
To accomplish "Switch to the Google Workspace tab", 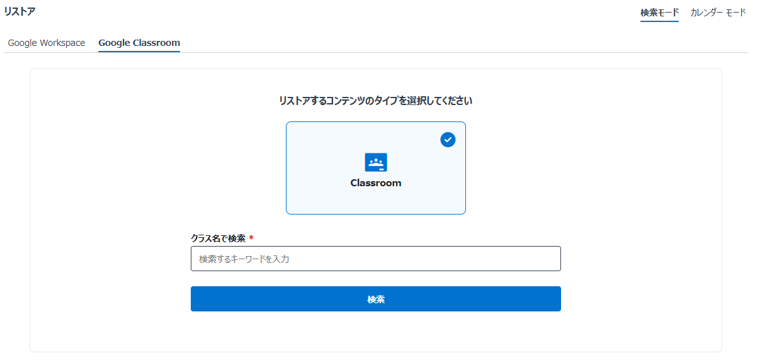I will tap(47, 43).
